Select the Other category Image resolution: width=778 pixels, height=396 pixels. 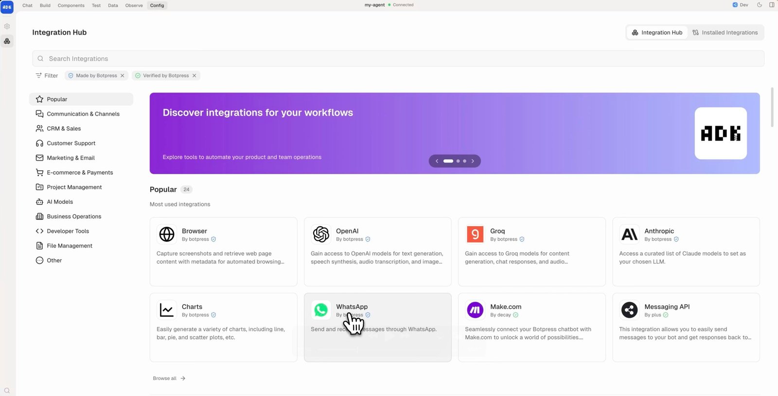pyautogui.click(x=81, y=260)
